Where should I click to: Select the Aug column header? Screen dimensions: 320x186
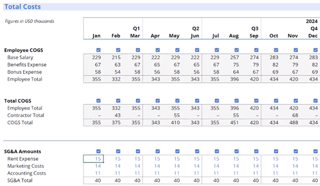[234, 36]
